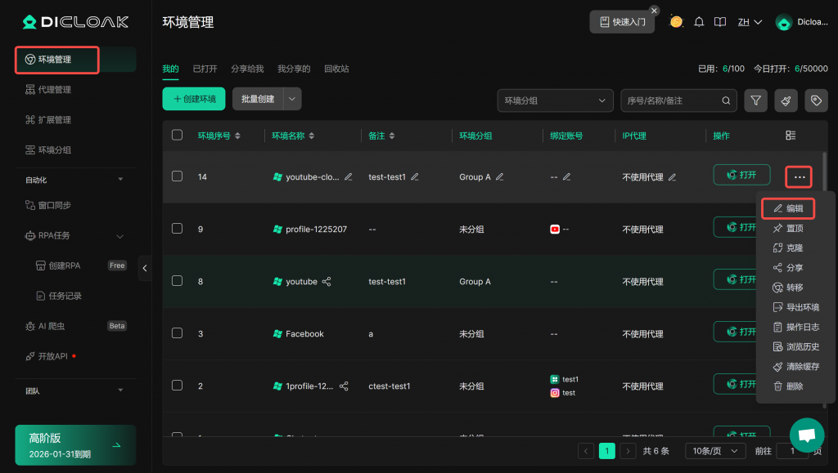Open the notification bell
Image resolution: width=838 pixels, height=473 pixels.
[699, 22]
